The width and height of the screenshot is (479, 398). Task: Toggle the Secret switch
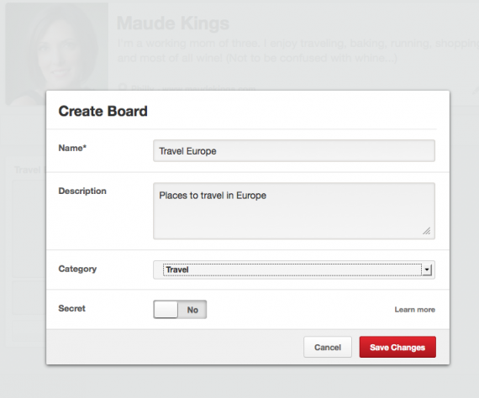pos(180,310)
